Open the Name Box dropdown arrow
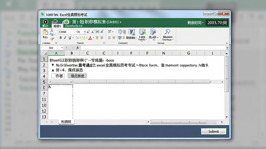 click(62, 48)
